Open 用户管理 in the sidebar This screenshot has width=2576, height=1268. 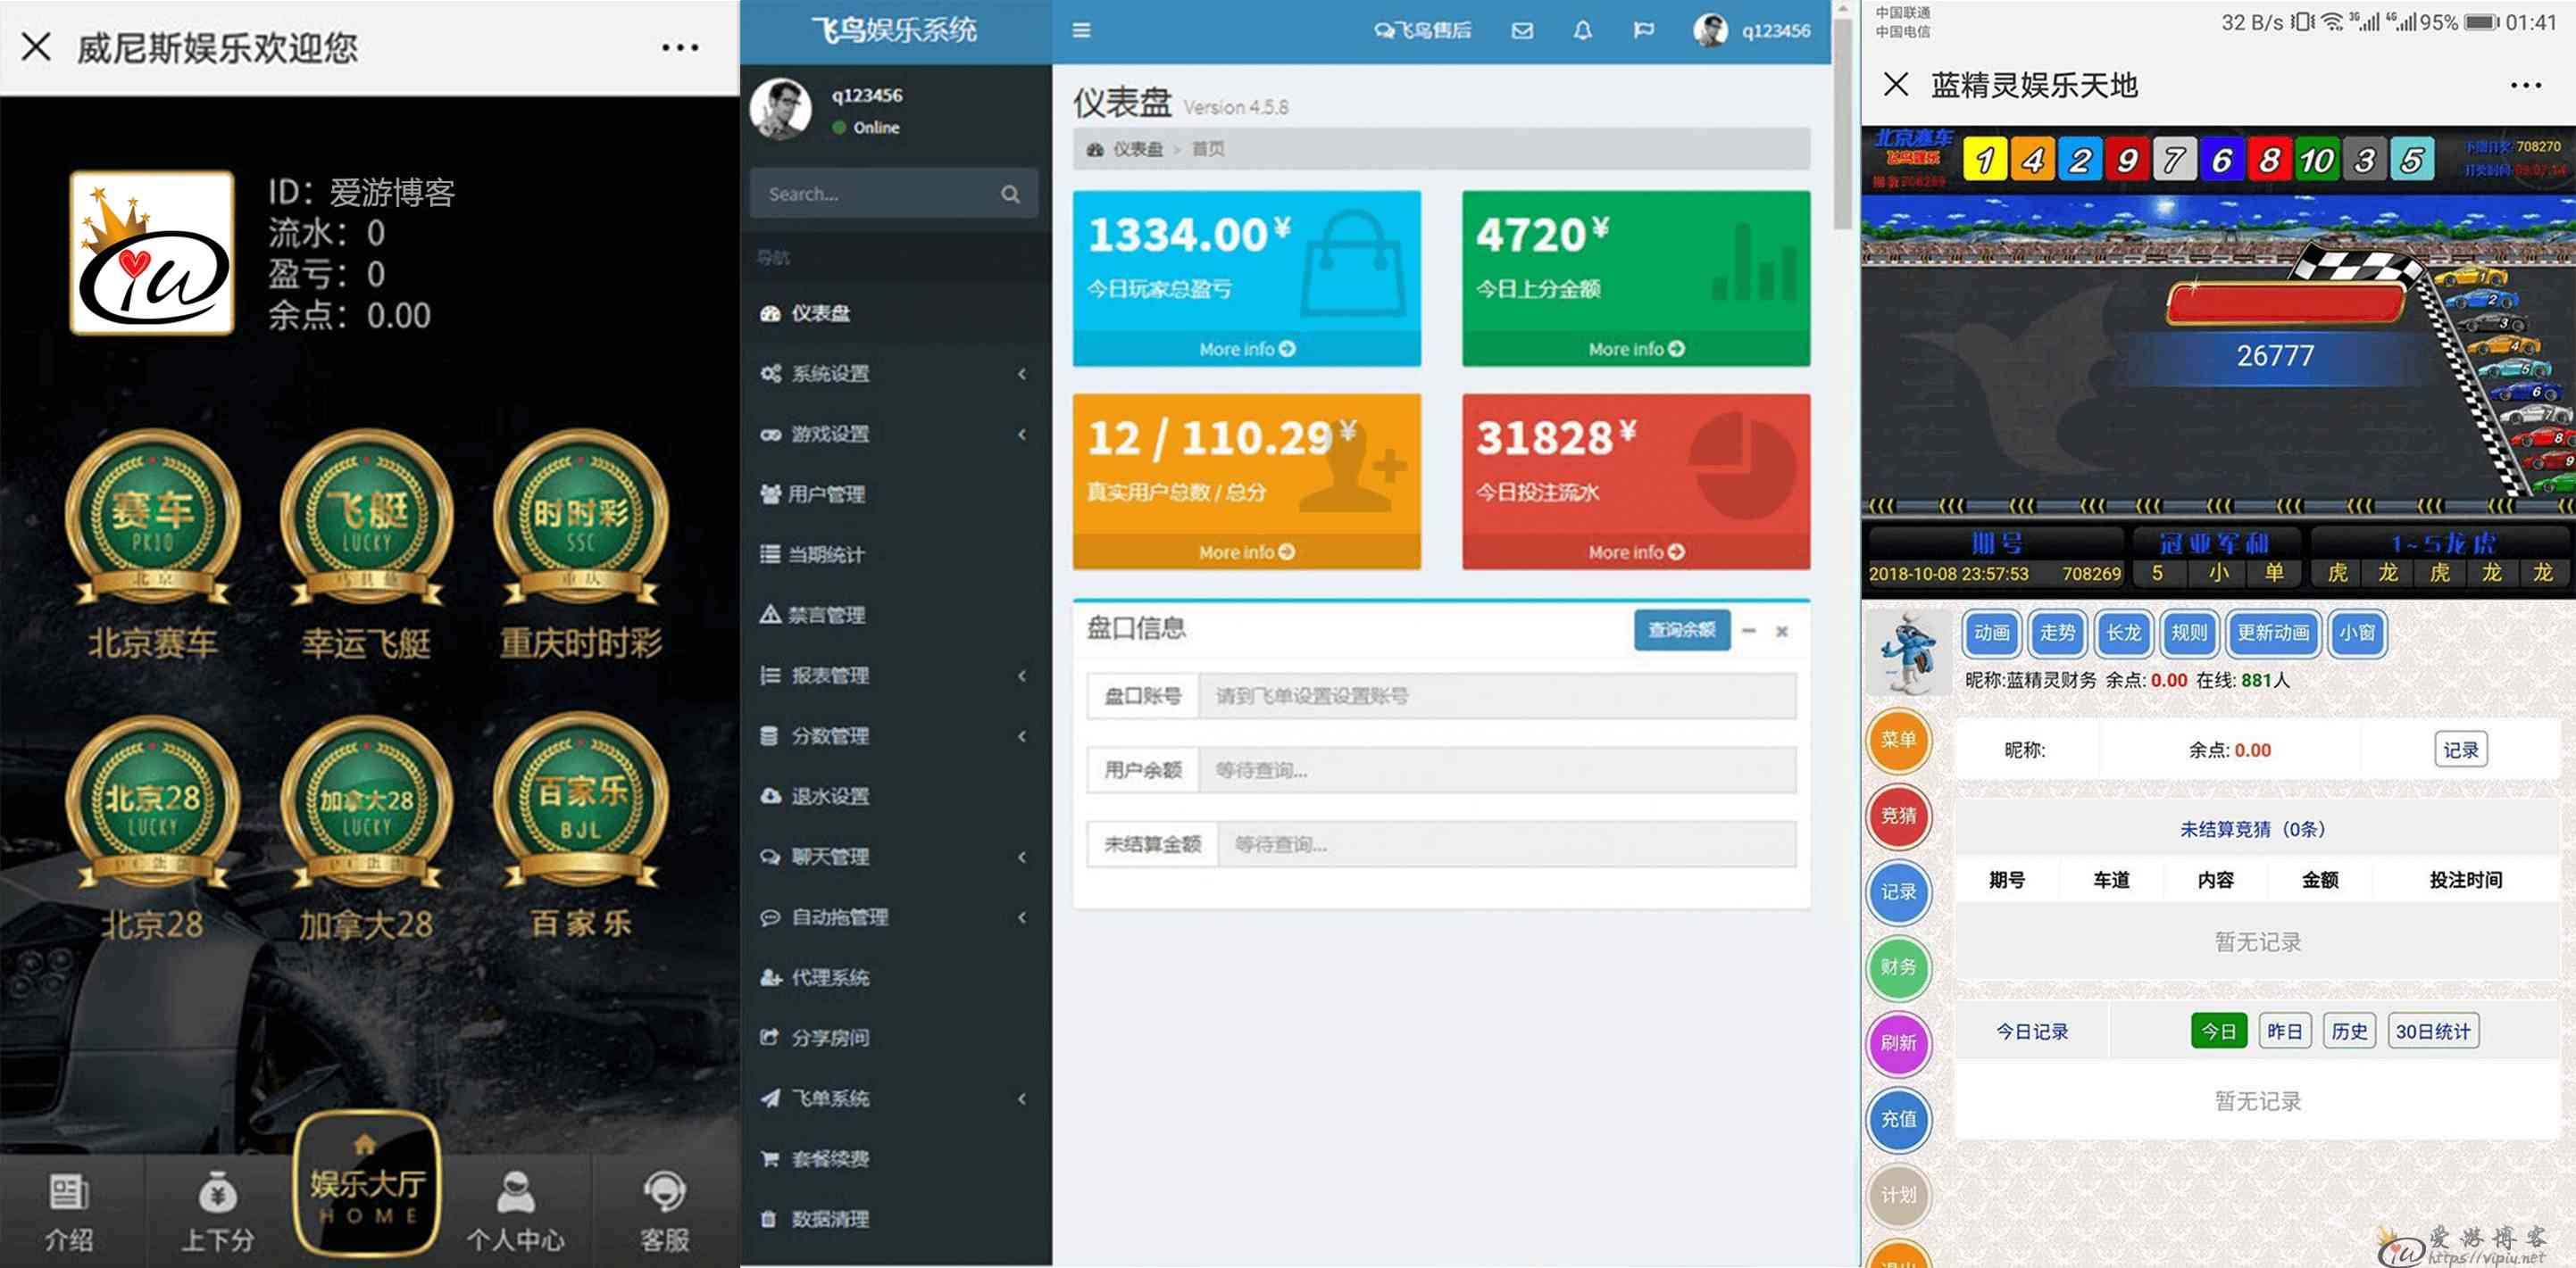coord(894,493)
